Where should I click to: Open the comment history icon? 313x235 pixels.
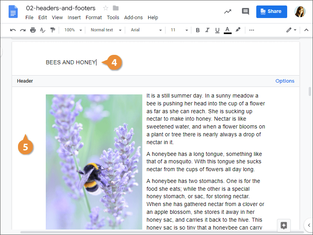click(x=245, y=11)
